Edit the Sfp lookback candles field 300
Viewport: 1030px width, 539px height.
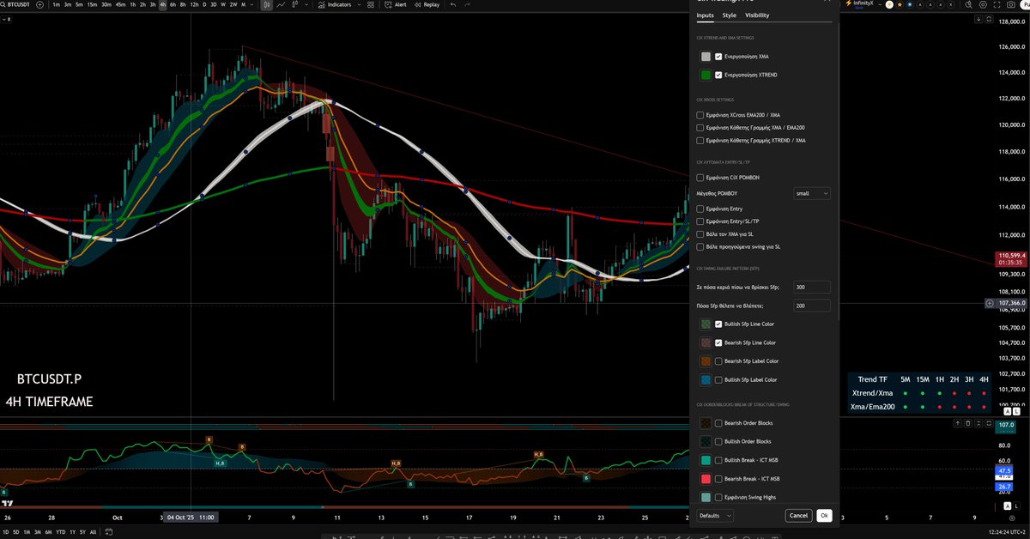(812, 288)
